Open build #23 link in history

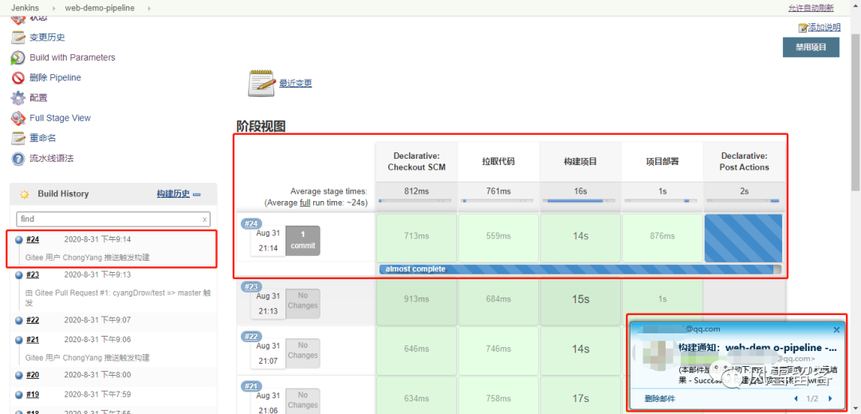point(33,274)
